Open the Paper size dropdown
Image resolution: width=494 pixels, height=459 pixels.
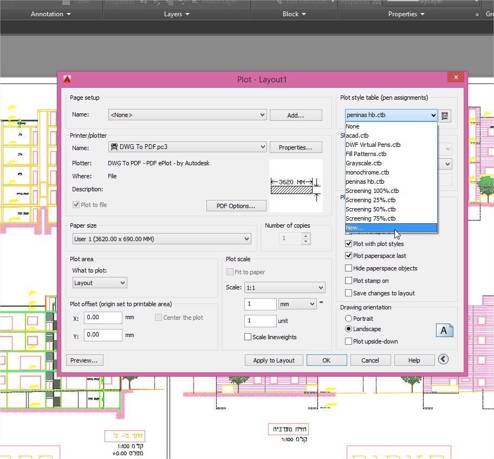coord(161,239)
